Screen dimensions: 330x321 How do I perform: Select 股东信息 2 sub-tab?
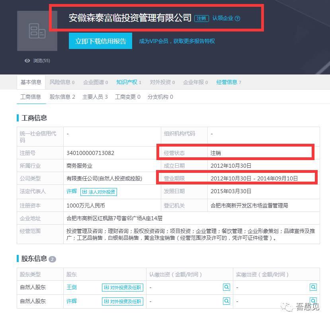(62, 97)
